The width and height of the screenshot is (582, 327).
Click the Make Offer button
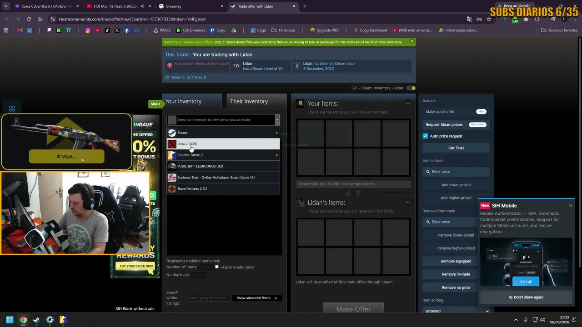click(x=353, y=309)
